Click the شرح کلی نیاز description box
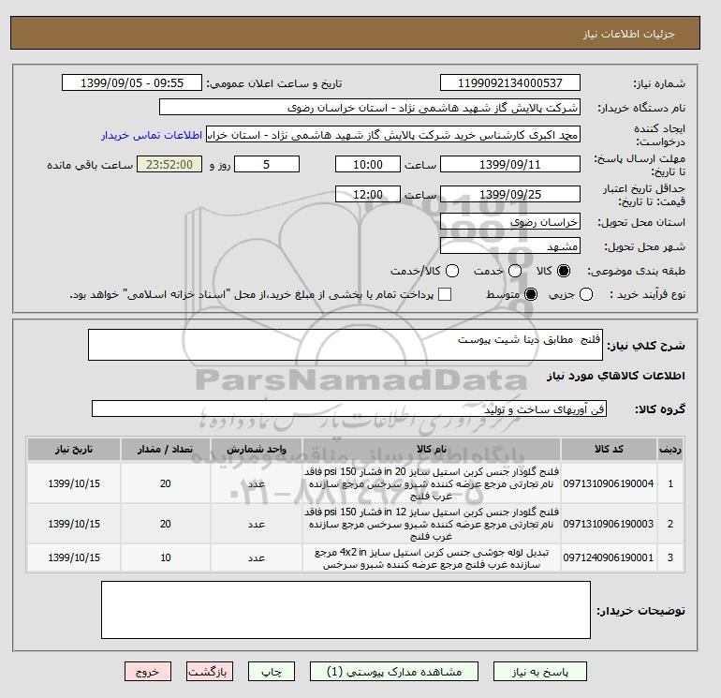 (346, 345)
